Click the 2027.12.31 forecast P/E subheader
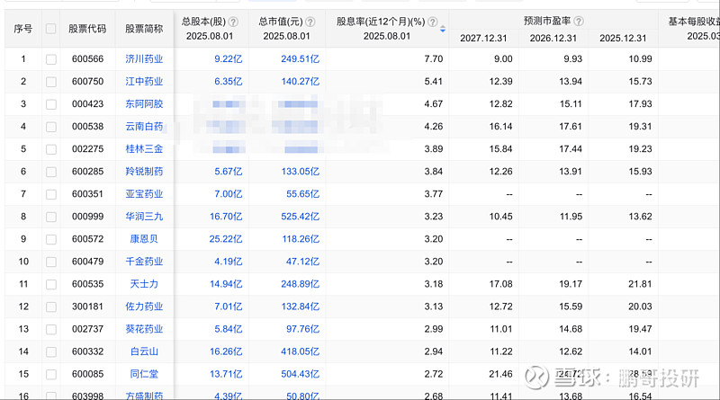This screenshot has height=400, width=720. 483,38
